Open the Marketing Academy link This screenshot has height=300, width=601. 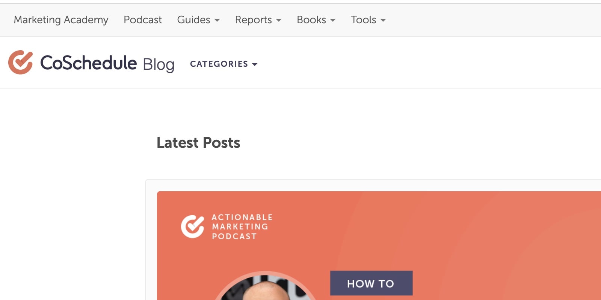(61, 19)
